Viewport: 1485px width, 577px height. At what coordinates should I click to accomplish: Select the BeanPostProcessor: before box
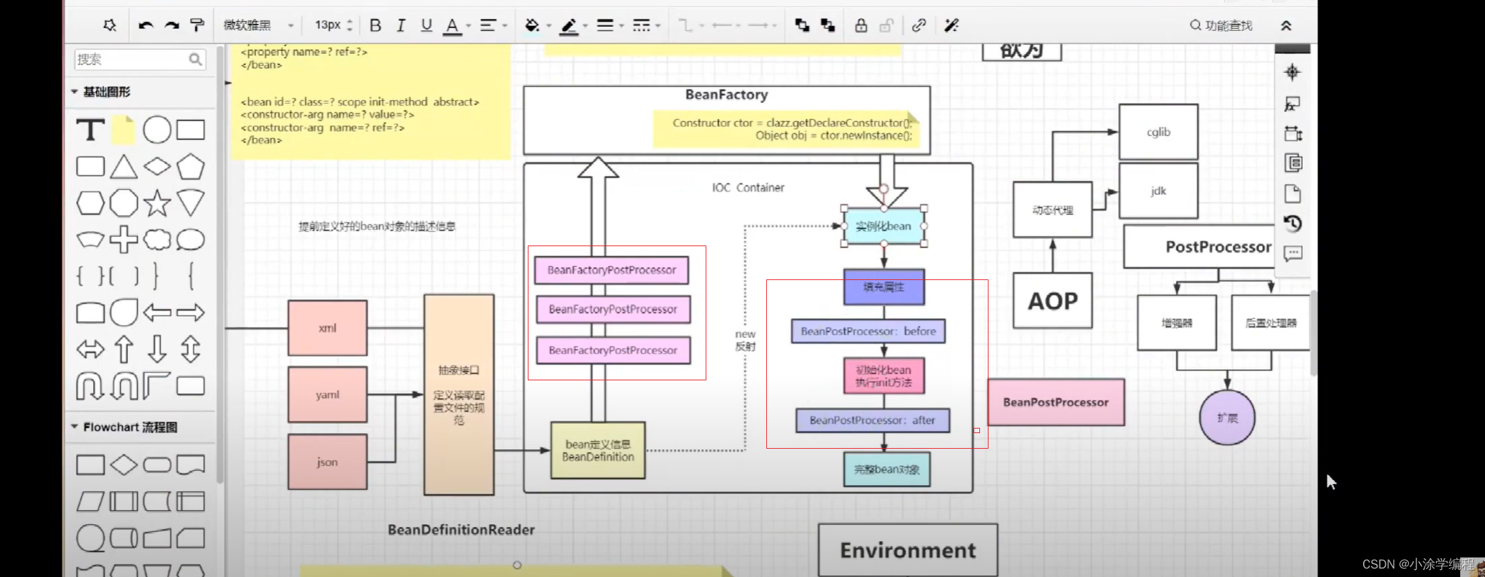[869, 331]
